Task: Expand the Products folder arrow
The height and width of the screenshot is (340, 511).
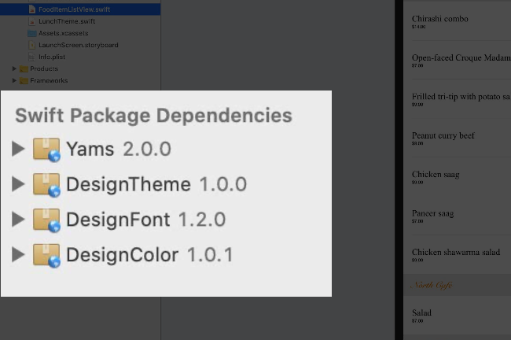Action: point(14,68)
